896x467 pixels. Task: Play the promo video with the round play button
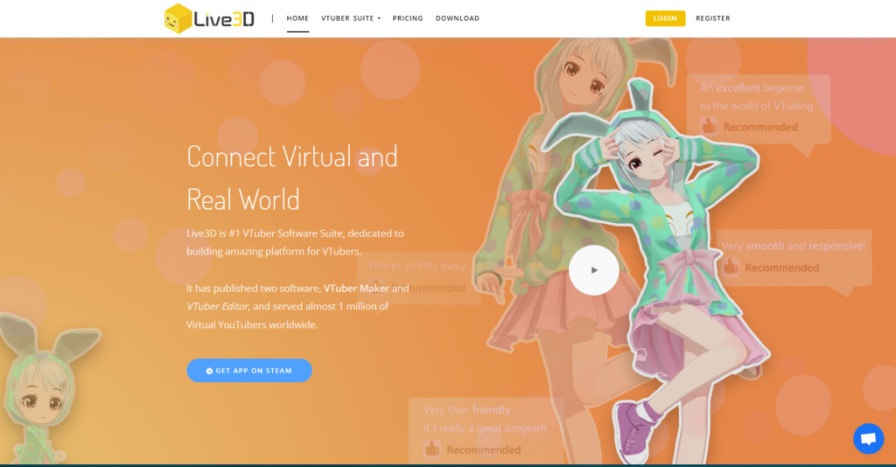click(594, 270)
